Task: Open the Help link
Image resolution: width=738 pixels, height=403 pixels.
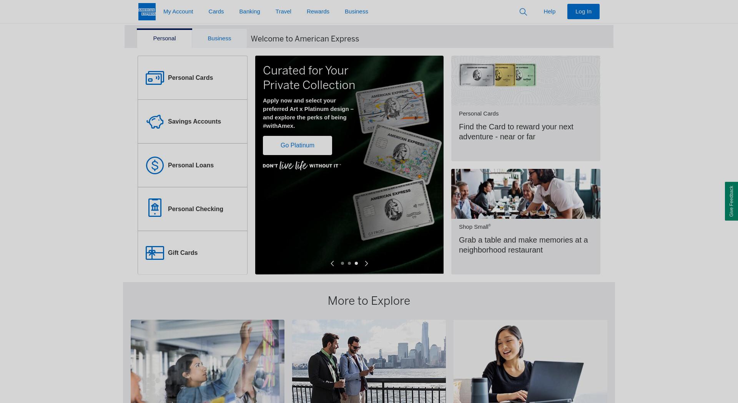Action: coord(550,12)
